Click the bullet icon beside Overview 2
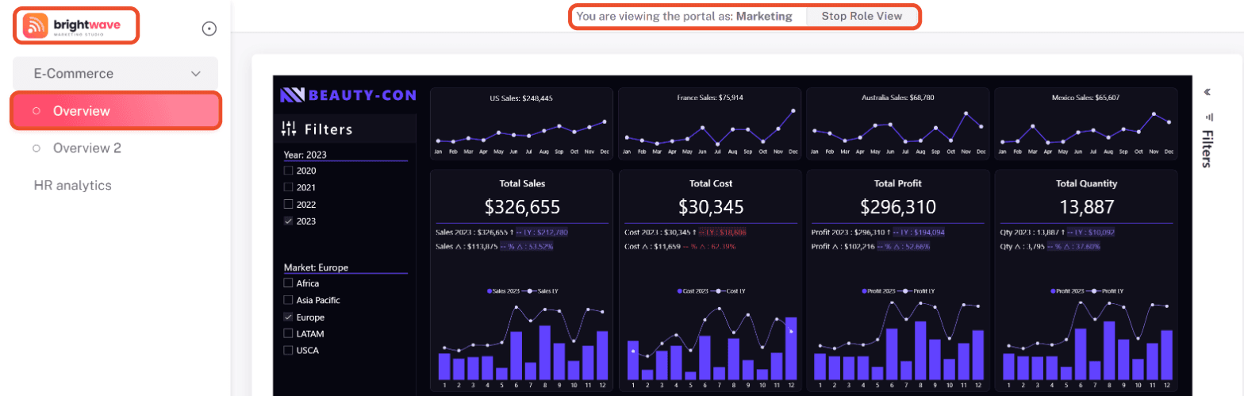Viewport: 1244px width, 396px height. coord(36,148)
